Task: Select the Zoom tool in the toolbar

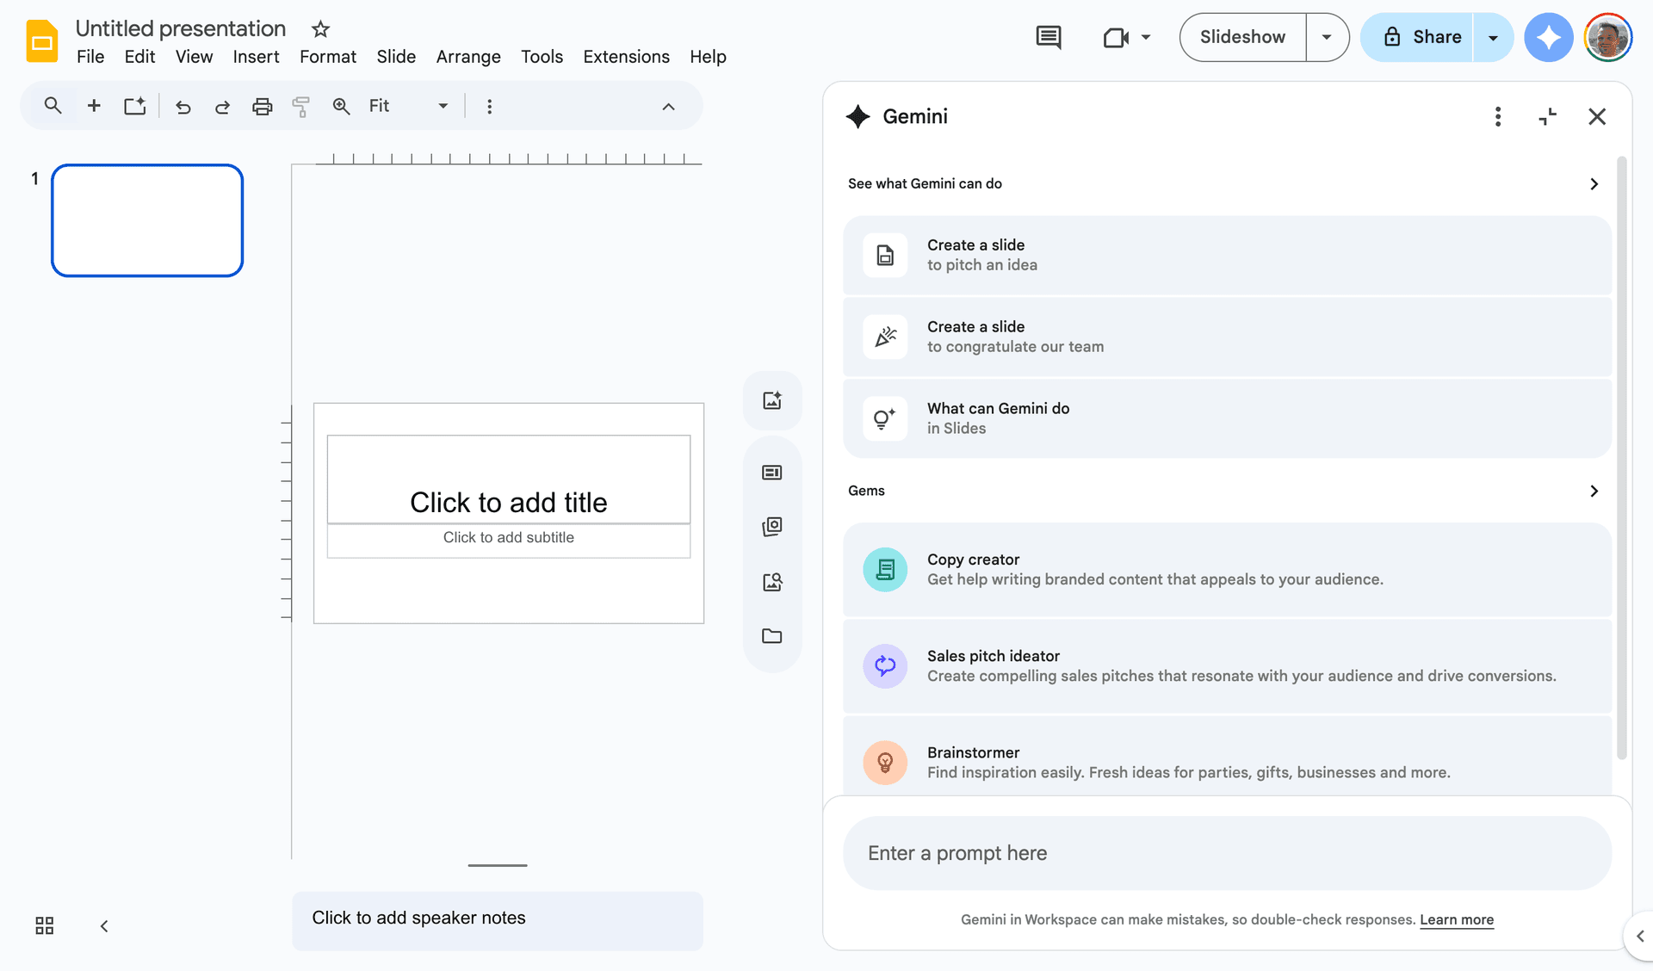Action: coord(341,105)
